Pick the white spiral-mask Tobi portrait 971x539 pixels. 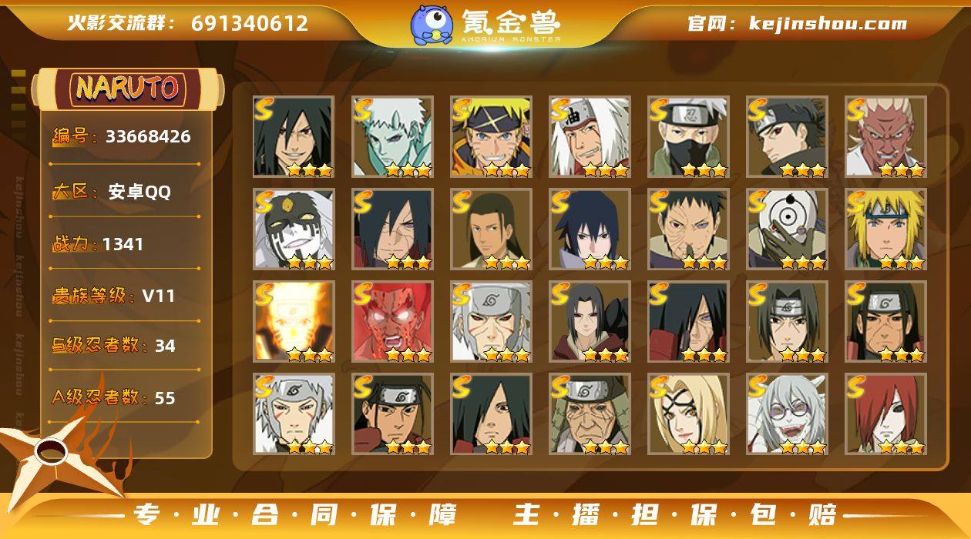click(787, 229)
